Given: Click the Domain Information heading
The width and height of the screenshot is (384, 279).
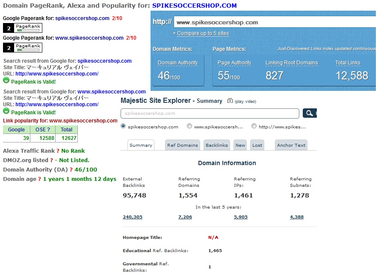Looking at the screenshot, I should 227,163.
